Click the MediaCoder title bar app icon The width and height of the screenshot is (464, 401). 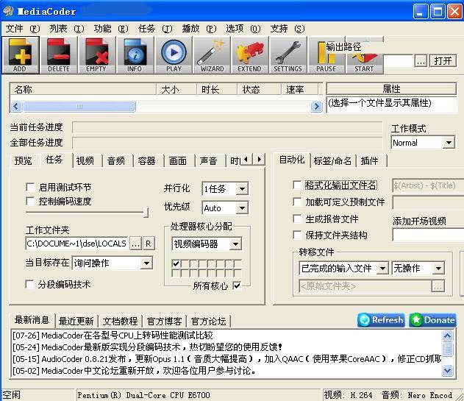point(8,11)
